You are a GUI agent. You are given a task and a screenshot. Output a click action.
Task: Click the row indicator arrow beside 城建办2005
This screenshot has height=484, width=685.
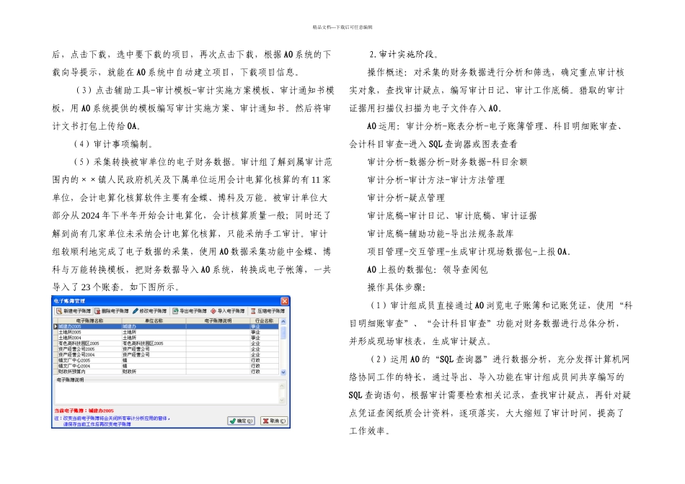pos(56,326)
